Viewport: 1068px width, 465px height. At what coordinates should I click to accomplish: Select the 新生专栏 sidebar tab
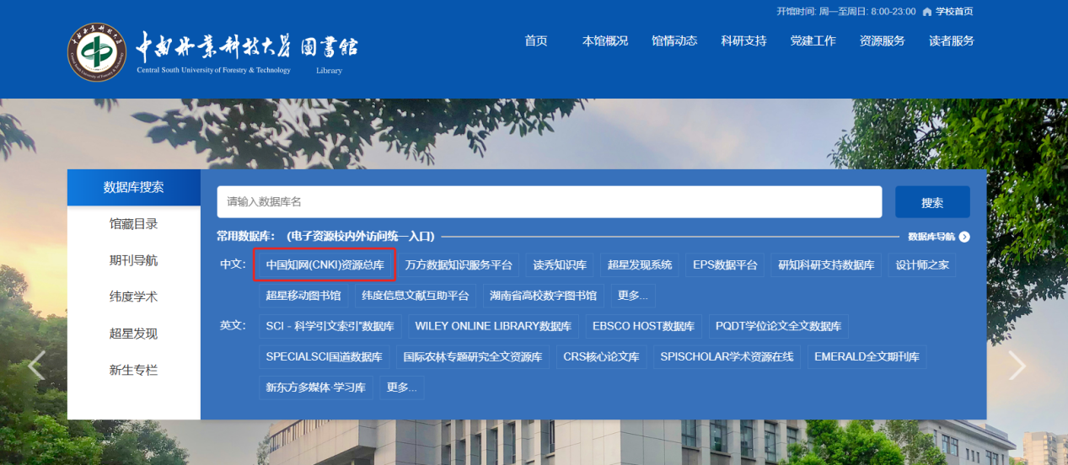click(x=133, y=370)
